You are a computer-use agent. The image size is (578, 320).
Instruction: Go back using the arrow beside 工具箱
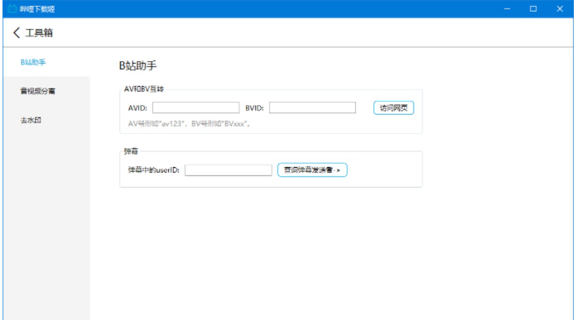tap(17, 33)
